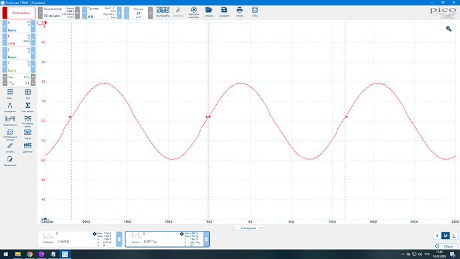Click the full-screen Полн. icon

255,12
